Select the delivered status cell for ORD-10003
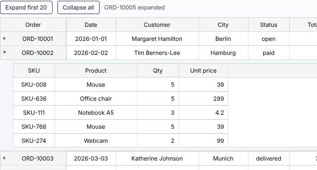The height and width of the screenshot is (170, 317). [x=269, y=158]
